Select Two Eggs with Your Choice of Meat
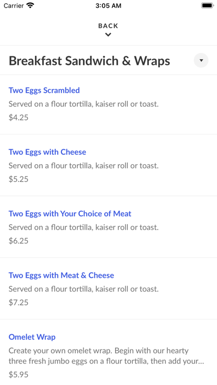217x385 pixels. pyautogui.click(x=70, y=214)
